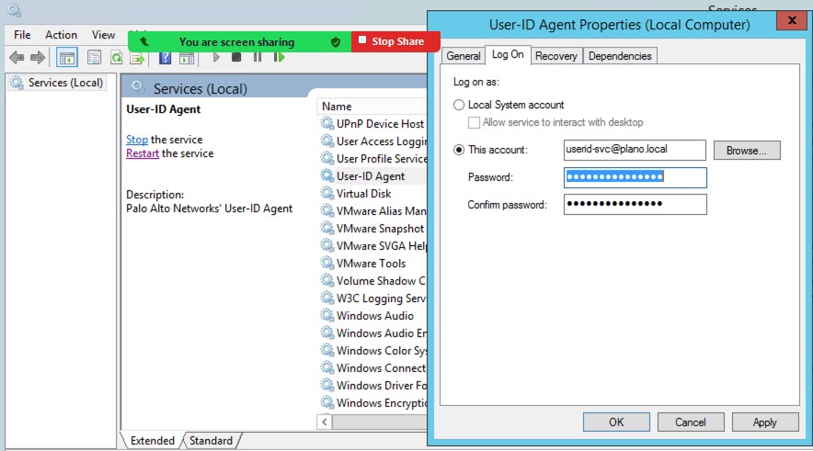
Task: Toggle Show/Hide Action Pane toolbar icon
Action: point(187,58)
